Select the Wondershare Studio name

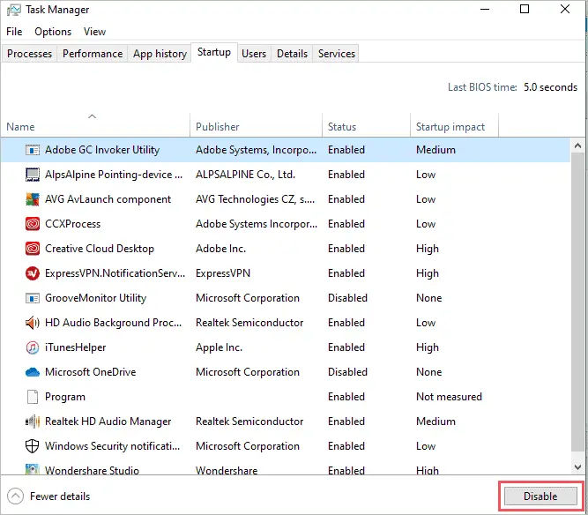[92, 470]
